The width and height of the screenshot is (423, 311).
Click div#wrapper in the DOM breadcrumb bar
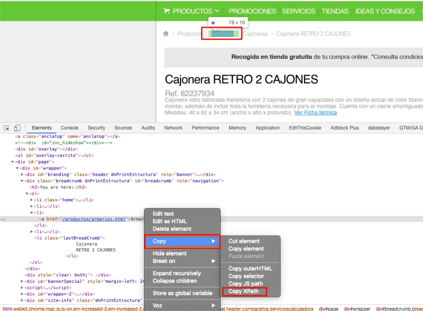coord(357,309)
